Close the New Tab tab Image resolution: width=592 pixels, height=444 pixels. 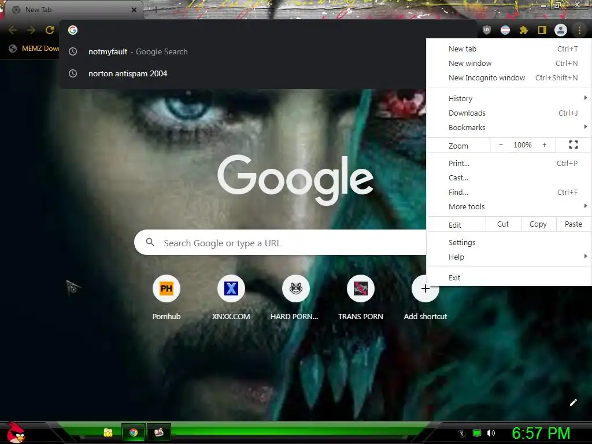pyautogui.click(x=134, y=10)
